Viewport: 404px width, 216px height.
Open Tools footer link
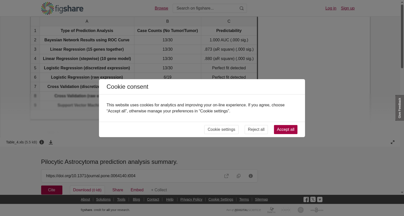point(121,199)
